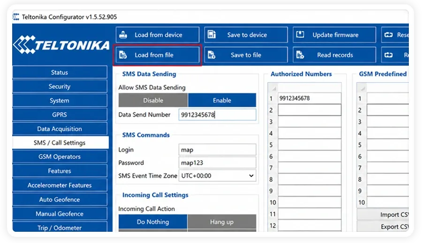
Task: Click the Load from file icon
Action: 123,55
